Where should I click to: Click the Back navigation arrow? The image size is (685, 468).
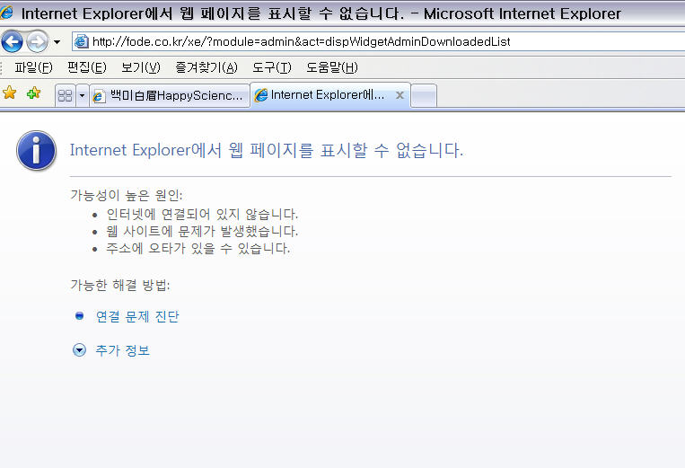point(12,42)
